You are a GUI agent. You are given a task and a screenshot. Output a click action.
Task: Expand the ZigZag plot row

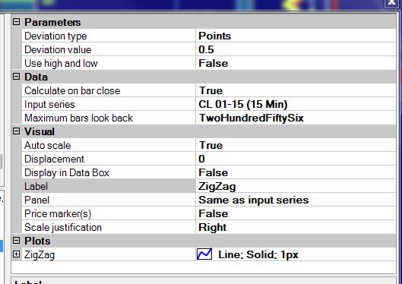coord(16,254)
